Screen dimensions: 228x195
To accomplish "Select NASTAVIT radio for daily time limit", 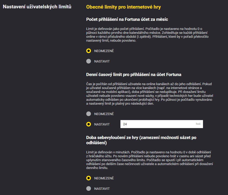I will (x=89, y=124).
